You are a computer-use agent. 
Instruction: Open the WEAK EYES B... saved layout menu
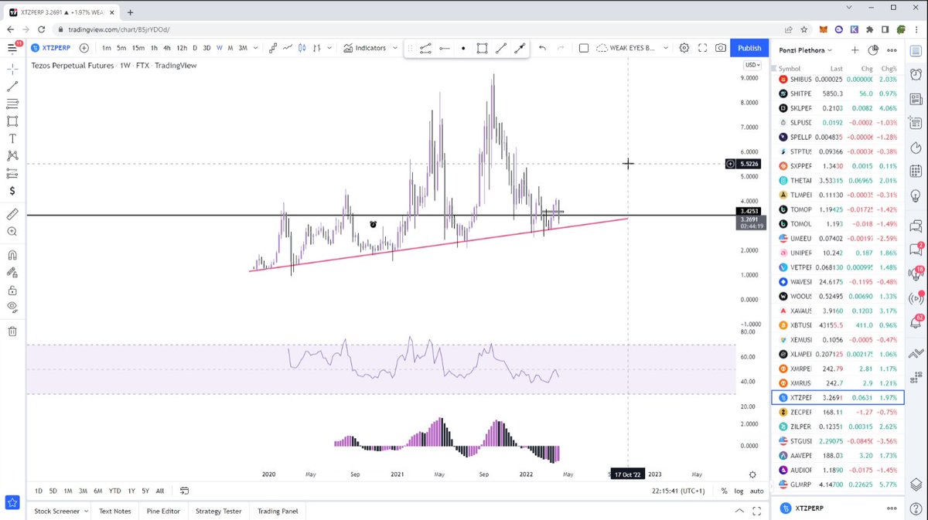(x=630, y=48)
